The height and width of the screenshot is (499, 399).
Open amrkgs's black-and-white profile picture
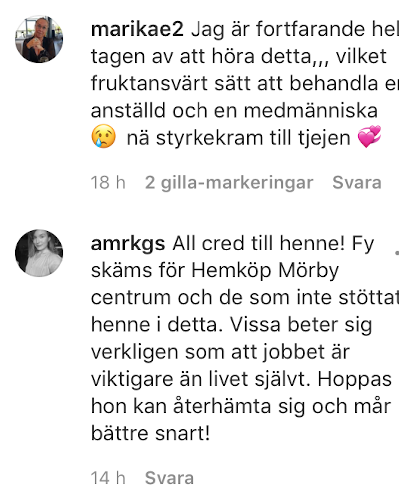pos(39,253)
